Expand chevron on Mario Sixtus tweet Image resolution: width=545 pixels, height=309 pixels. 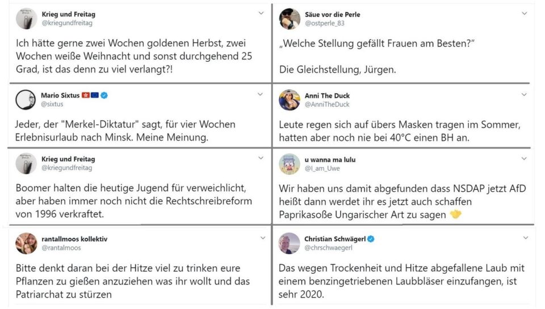click(260, 95)
